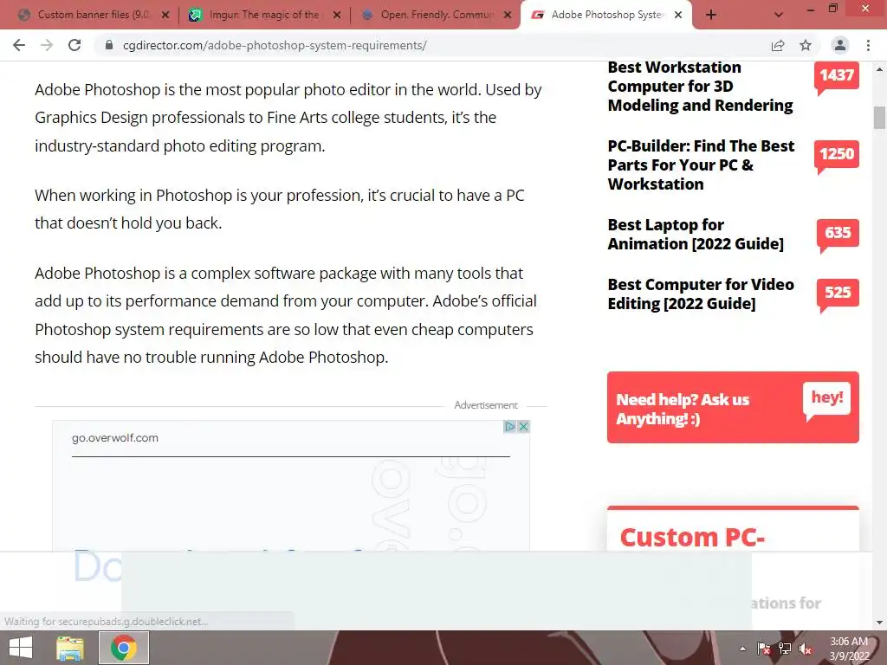This screenshot has width=887, height=665.
Task: Open File Explorer from taskbar
Action: click(x=70, y=648)
